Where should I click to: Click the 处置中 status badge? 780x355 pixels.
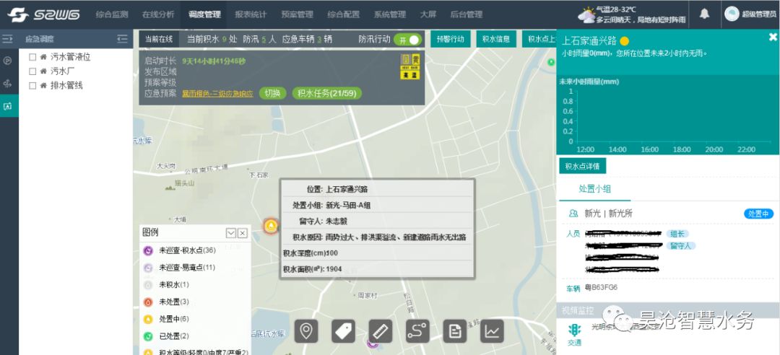coord(758,214)
